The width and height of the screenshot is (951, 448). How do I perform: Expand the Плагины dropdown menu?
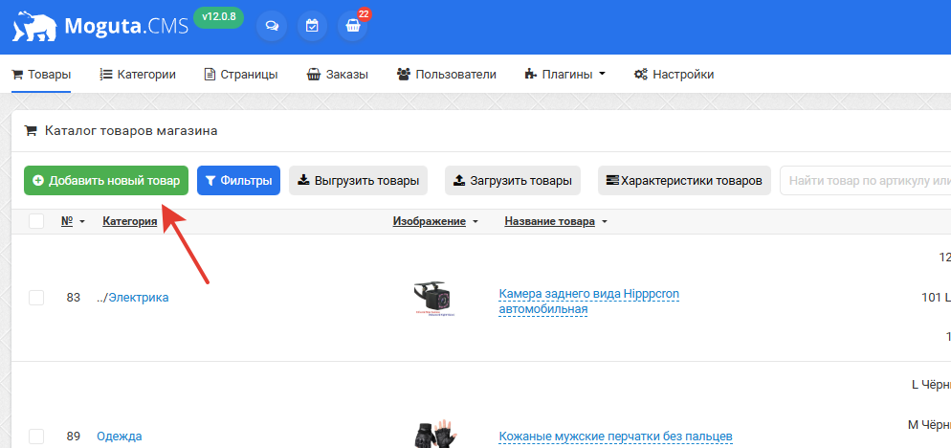click(x=564, y=75)
